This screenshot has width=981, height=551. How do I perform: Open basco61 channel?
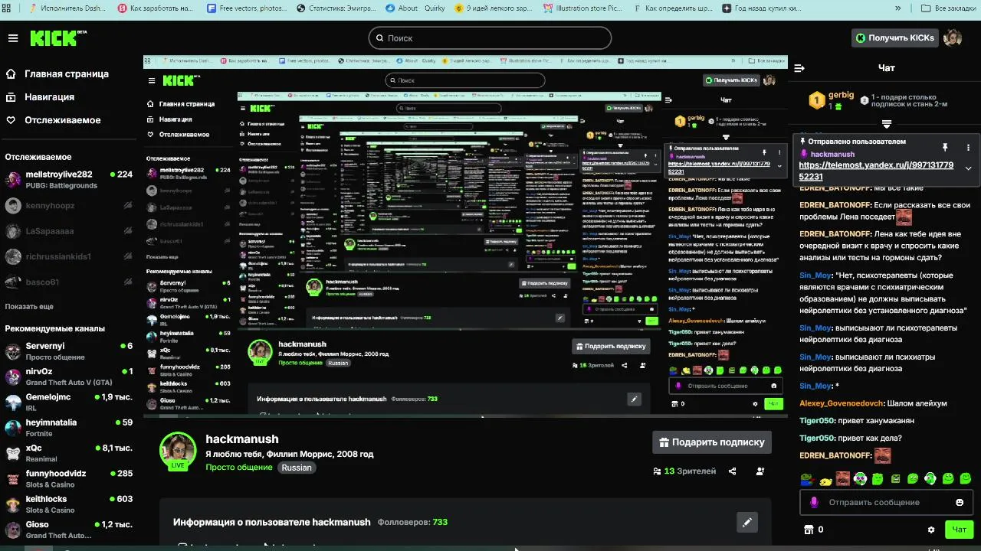[69, 282]
